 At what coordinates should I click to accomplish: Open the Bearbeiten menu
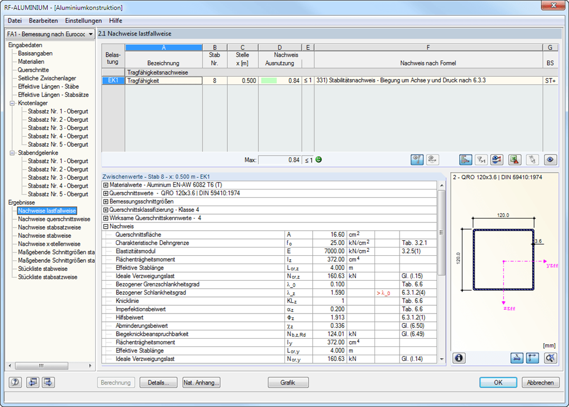43,21
